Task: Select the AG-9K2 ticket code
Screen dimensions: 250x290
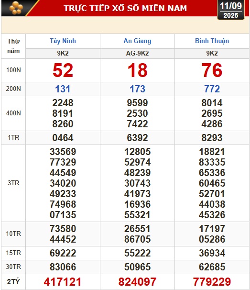Action: pyautogui.click(x=137, y=53)
